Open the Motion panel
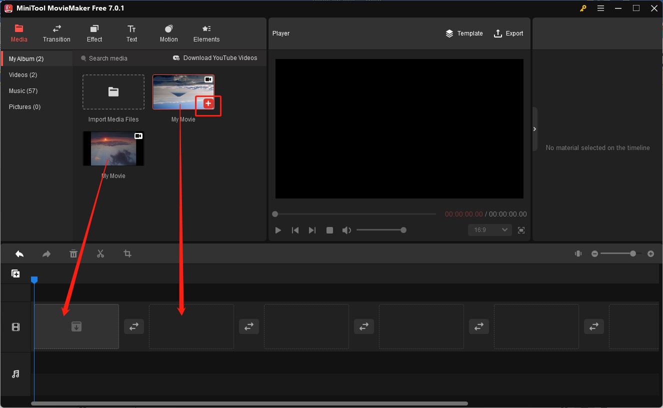 168,33
